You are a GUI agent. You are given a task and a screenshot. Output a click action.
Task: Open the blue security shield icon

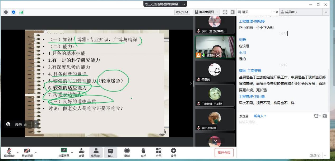(13, 12)
